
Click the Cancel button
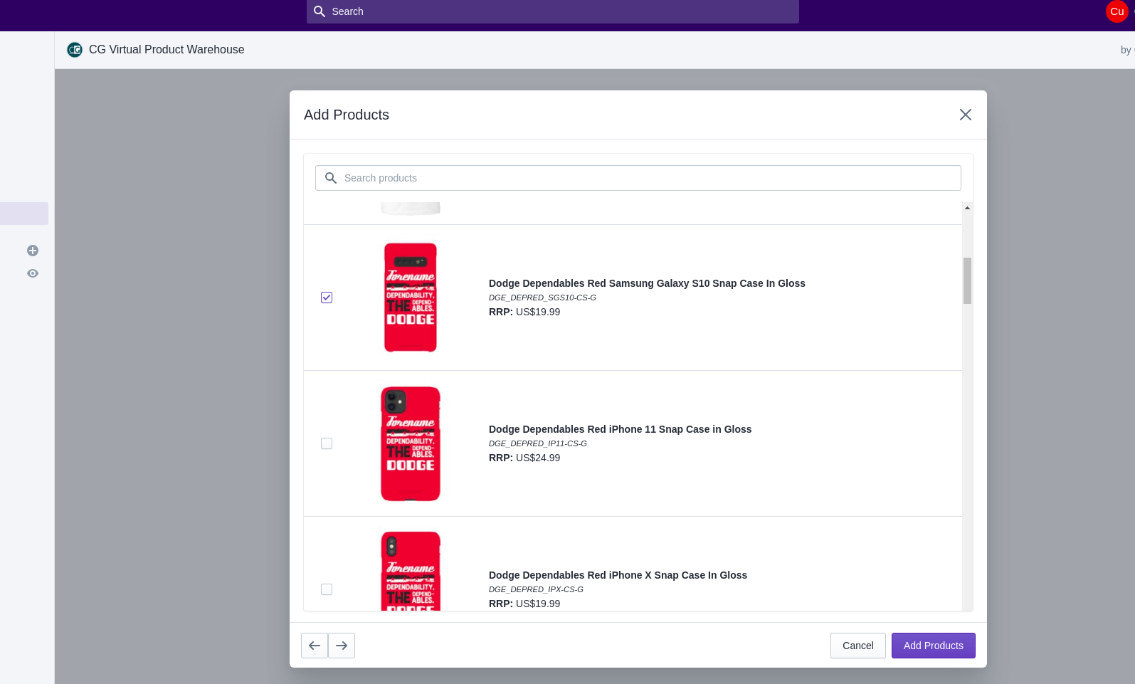(x=858, y=646)
